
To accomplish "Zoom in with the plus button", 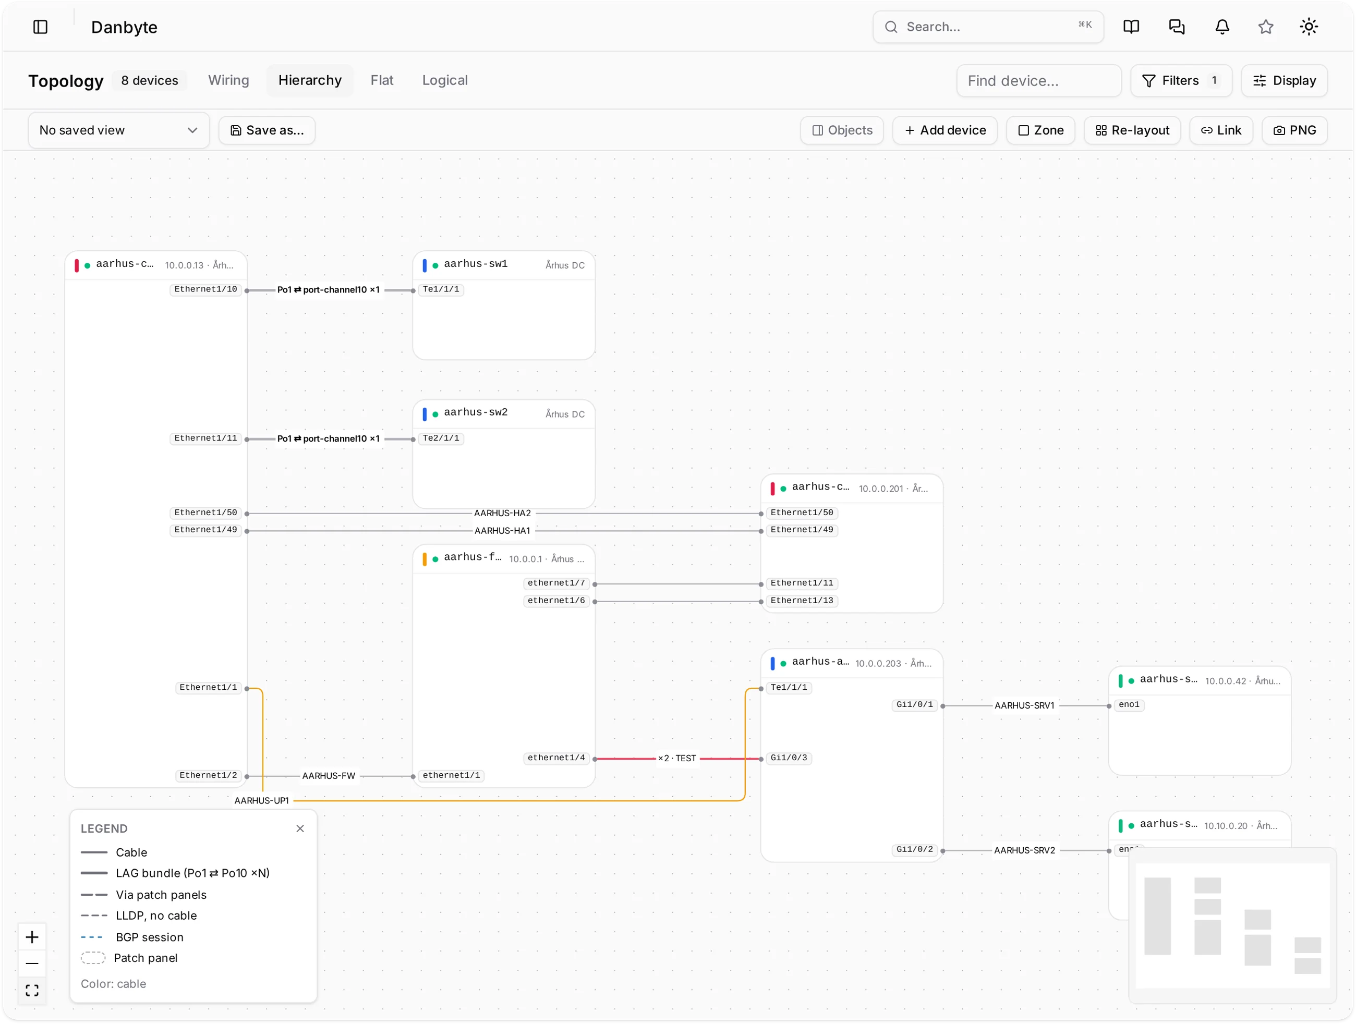I will 32,937.
